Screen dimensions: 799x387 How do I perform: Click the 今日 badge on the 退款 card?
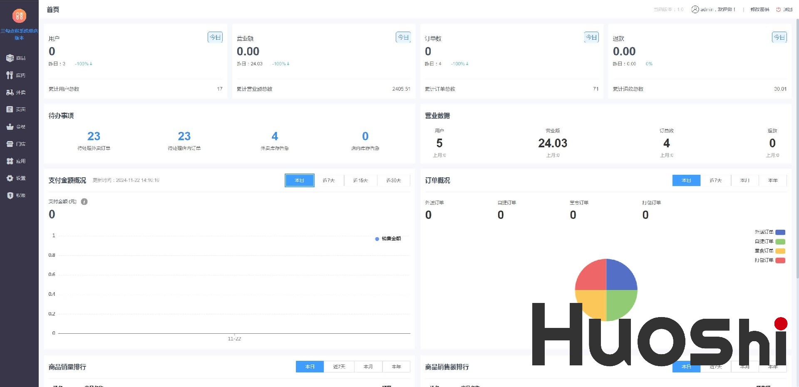coord(779,37)
